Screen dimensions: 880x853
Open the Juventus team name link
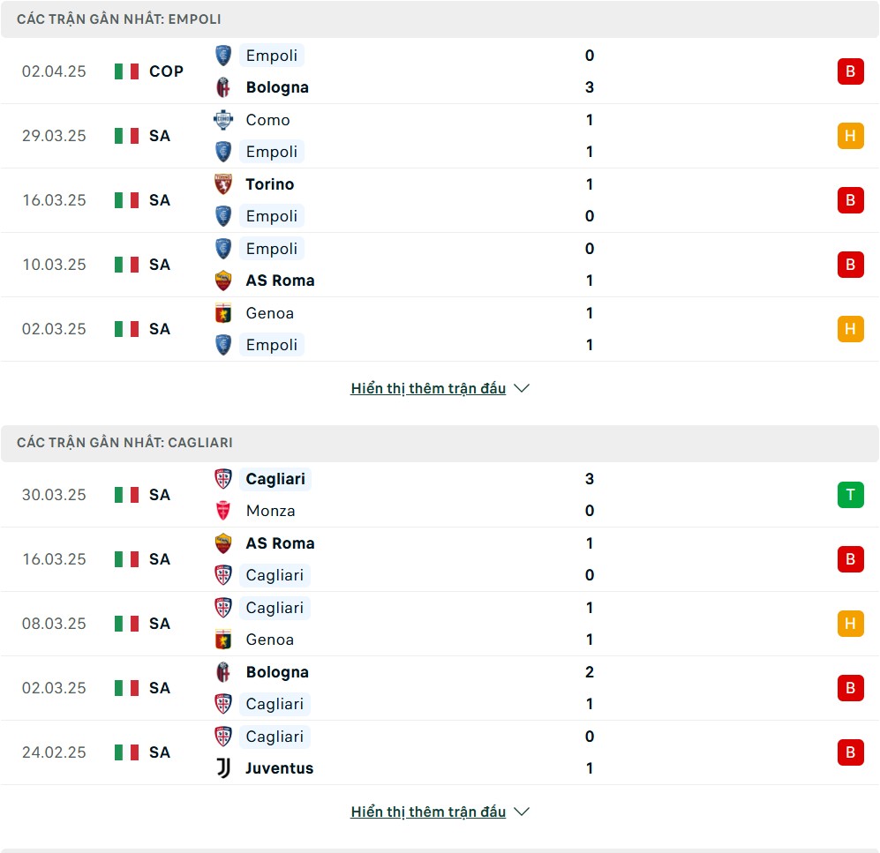pyautogui.click(x=279, y=767)
